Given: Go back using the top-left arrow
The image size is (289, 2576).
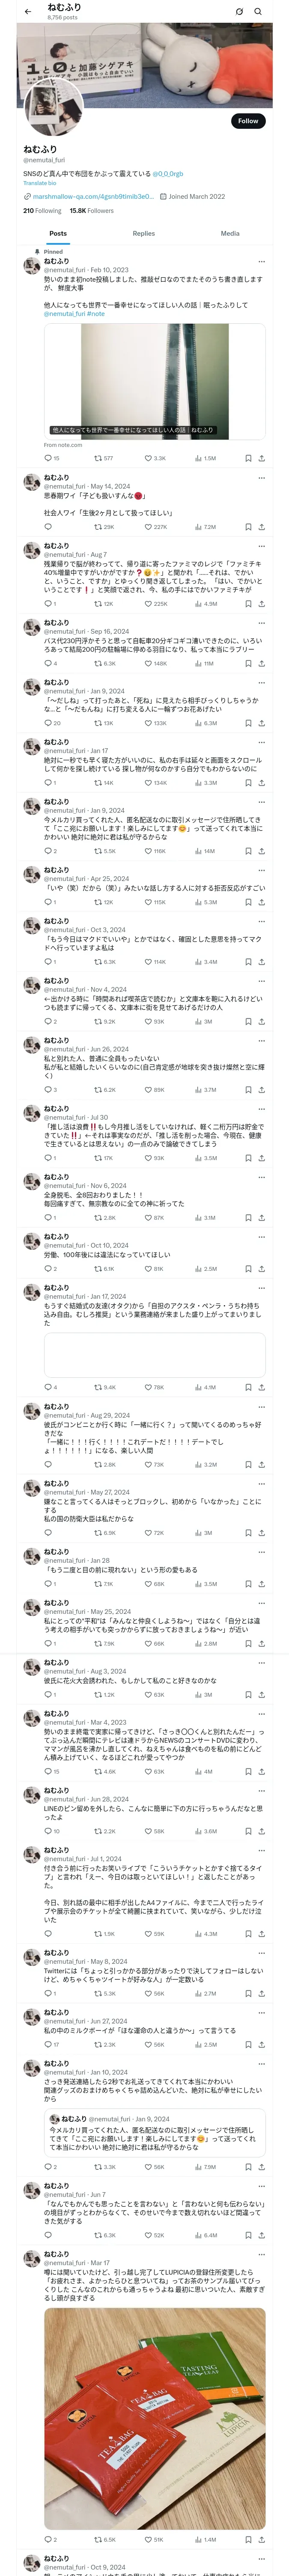Looking at the screenshot, I should tap(28, 12).
